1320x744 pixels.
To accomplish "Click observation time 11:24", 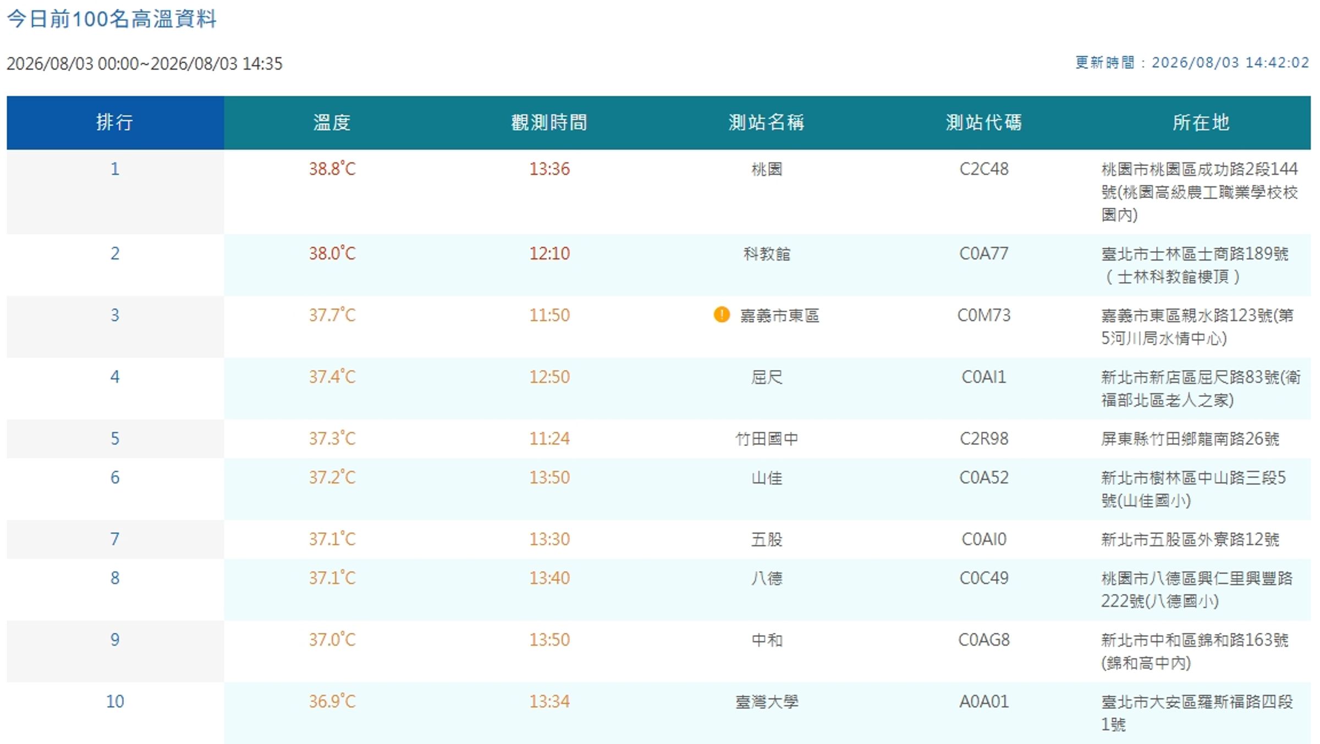I will click(549, 438).
